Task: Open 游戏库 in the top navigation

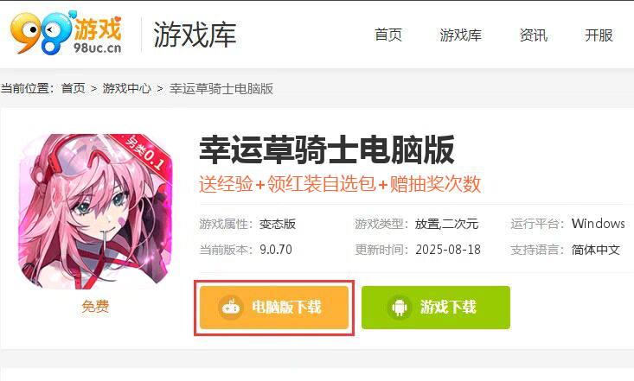Action: pos(460,35)
